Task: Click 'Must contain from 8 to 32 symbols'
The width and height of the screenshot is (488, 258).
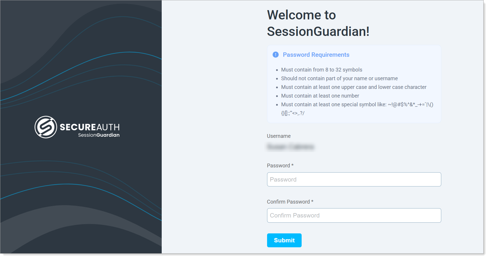Action: pos(322,70)
